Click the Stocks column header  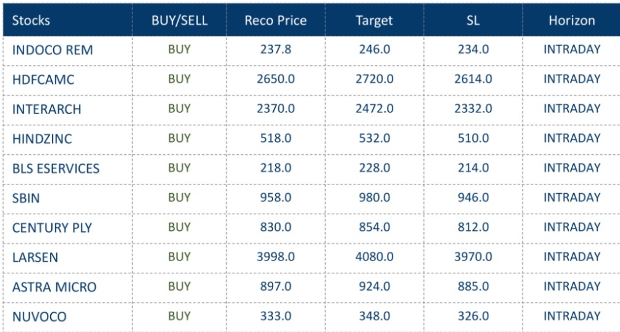pyautogui.click(x=31, y=20)
